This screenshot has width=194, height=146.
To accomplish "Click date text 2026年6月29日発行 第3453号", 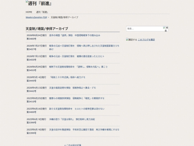I will [x=37, y=68].
